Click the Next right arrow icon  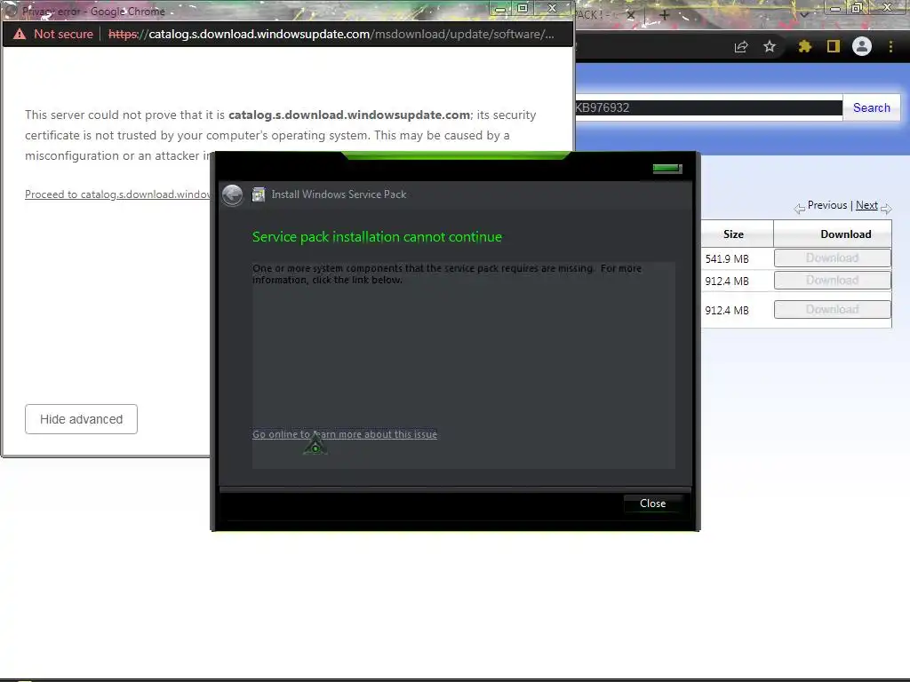point(886,208)
